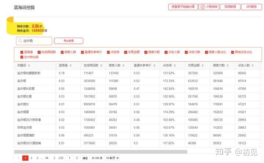This screenshot has height=163, width=264.
Task: Sort table by 点击率 column arrows
Action: coord(175,65)
